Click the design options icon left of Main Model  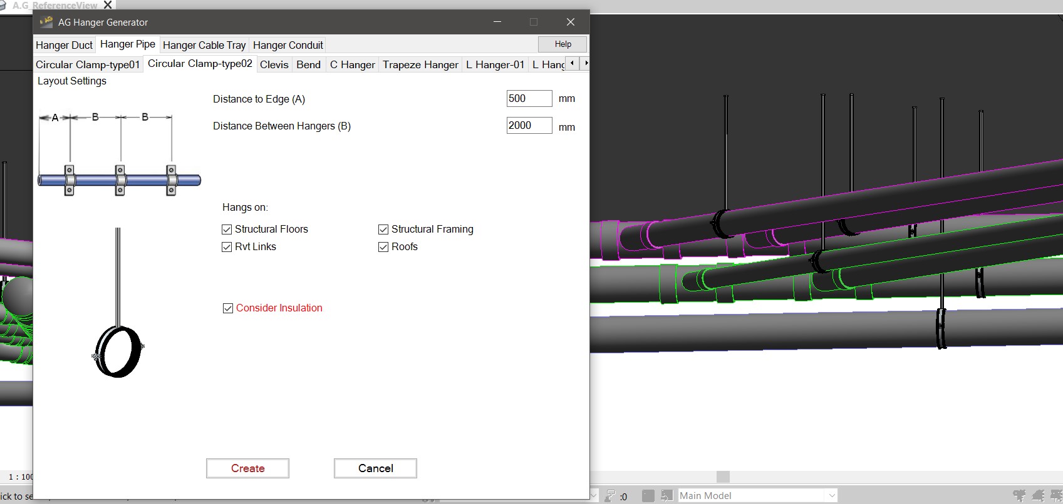(648, 496)
